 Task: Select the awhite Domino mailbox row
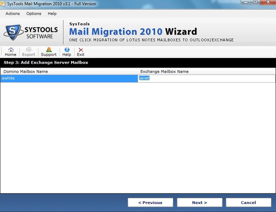click(x=69, y=78)
